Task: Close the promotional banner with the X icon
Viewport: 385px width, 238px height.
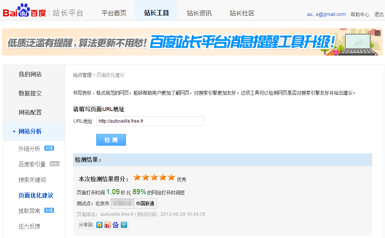Action: 378,33
